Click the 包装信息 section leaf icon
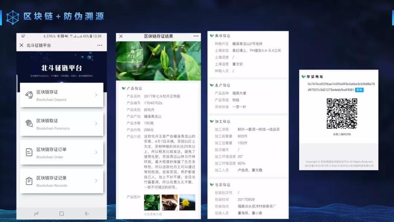The width and height of the screenshot is (394, 222). click(x=212, y=185)
